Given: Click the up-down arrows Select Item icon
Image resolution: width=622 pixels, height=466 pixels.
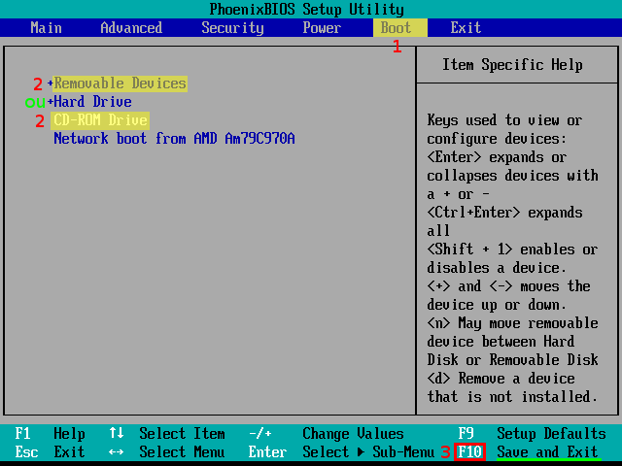Looking at the screenshot, I should [x=116, y=434].
